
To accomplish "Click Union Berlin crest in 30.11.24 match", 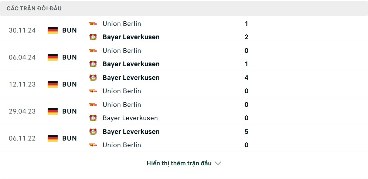I will [x=93, y=24].
